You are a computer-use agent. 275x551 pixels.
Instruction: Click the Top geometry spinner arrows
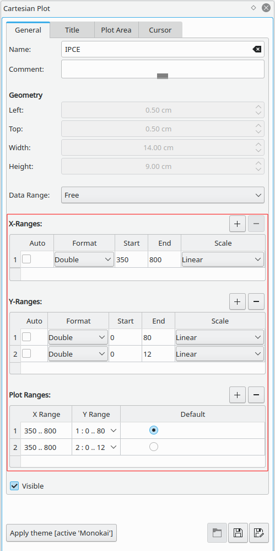258,129
